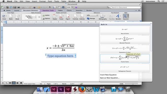Viewport: 167px width, 94px height.
Task: Click the zoom slider in status bar
Action: click(x=132, y=84)
